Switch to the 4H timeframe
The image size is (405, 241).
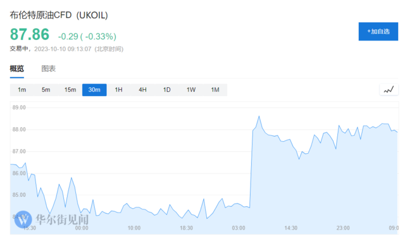(x=142, y=90)
